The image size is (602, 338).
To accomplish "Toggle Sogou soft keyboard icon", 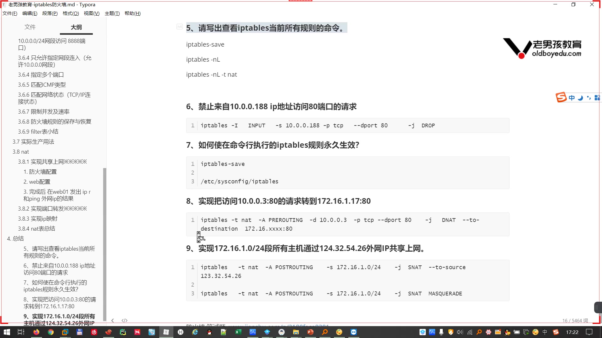I will (x=597, y=98).
